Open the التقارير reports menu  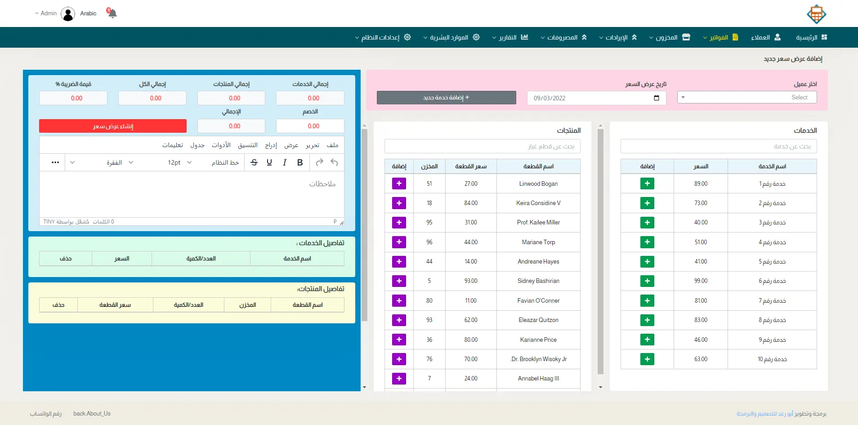coord(510,37)
